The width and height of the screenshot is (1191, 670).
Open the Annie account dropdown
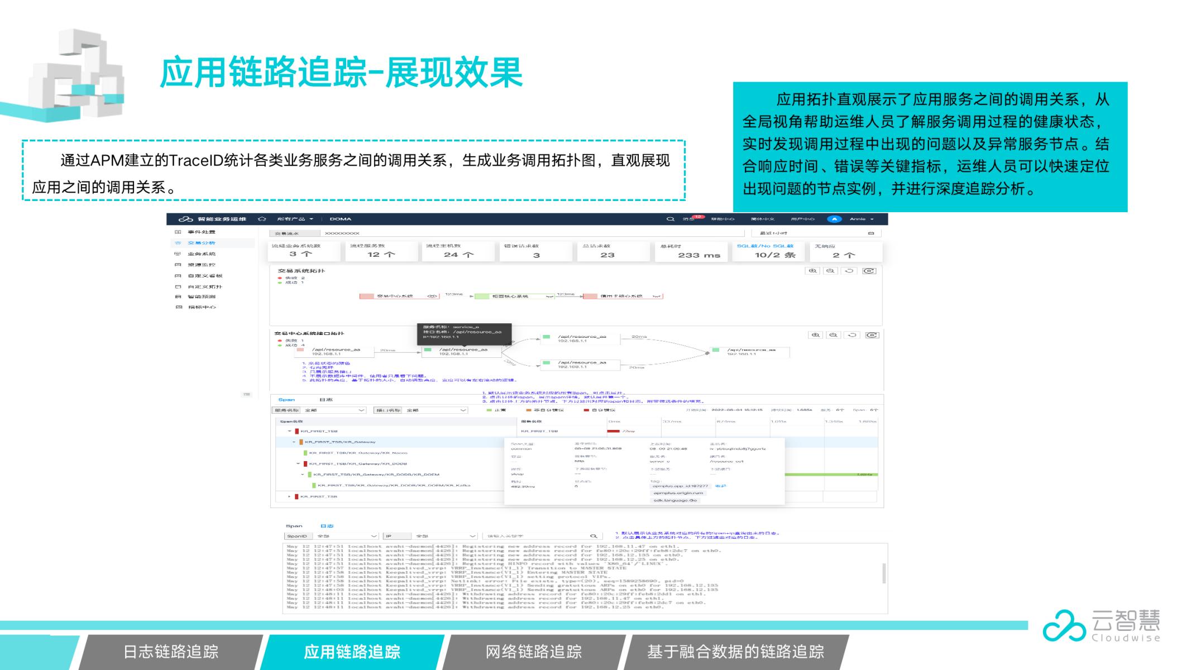point(862,219)
